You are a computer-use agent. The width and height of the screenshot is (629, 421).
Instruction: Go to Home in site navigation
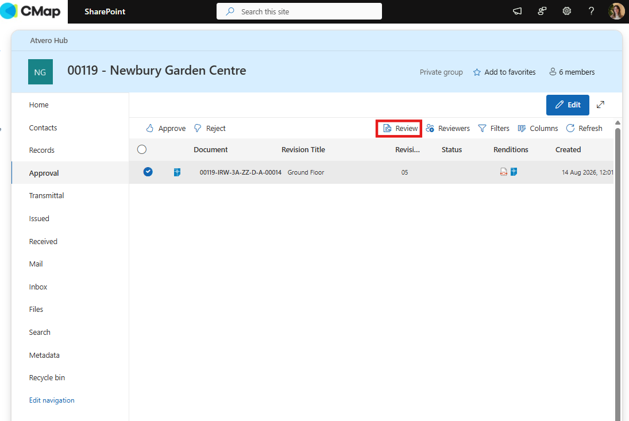pyautogui.click(x=39, y=105)
